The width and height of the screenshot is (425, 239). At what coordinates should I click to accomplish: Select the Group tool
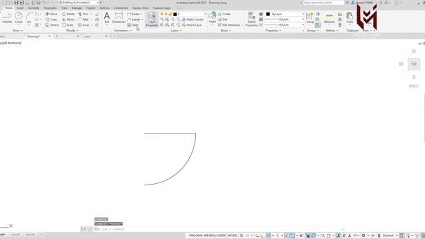pyautogui.click(x=310, y=18)
